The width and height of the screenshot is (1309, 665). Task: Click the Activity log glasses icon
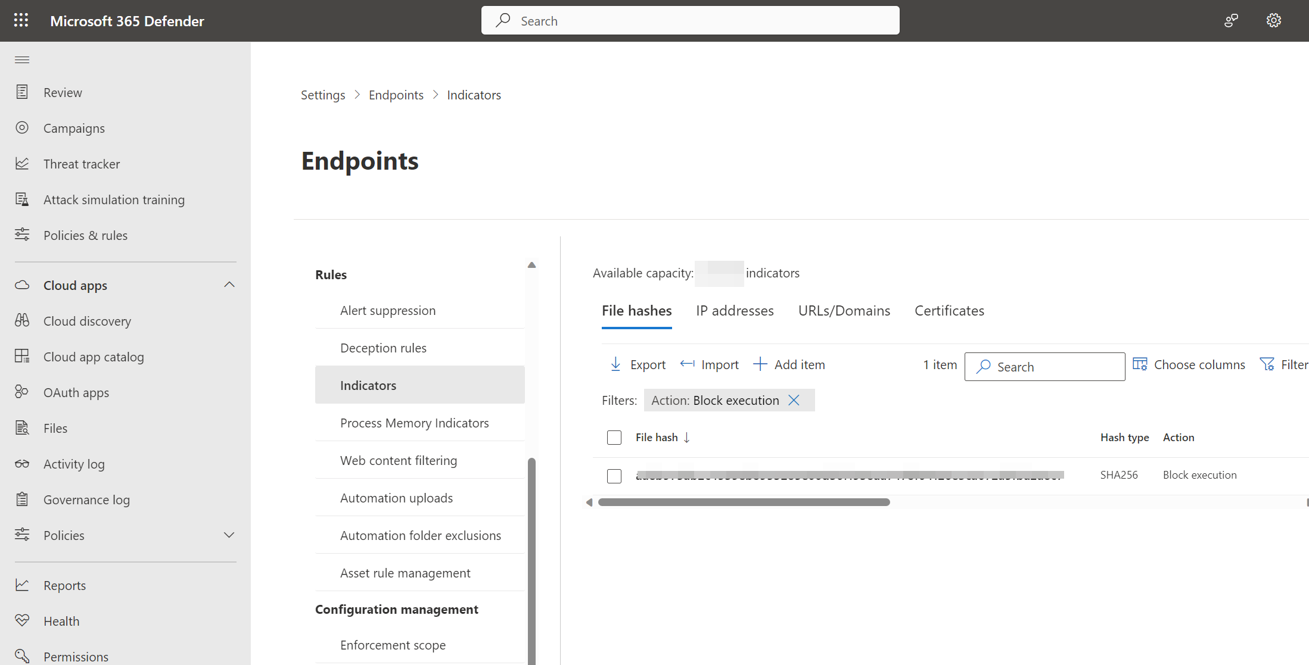pyautogui.click(x=22, y=463)
